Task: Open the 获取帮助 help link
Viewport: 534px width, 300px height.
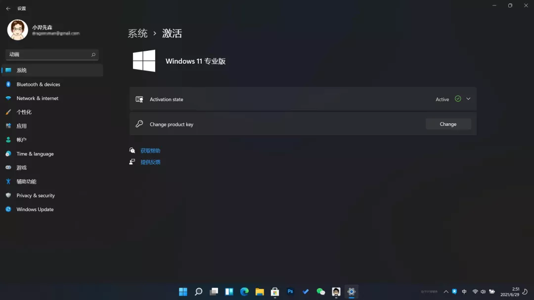Action: [x=150, y=150]
